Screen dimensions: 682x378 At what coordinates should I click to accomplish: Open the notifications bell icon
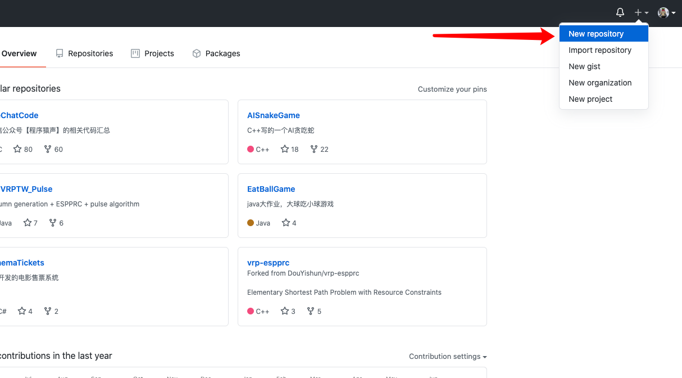620,12
